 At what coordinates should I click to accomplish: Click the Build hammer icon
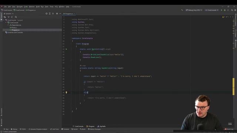(x=182, y=10)
